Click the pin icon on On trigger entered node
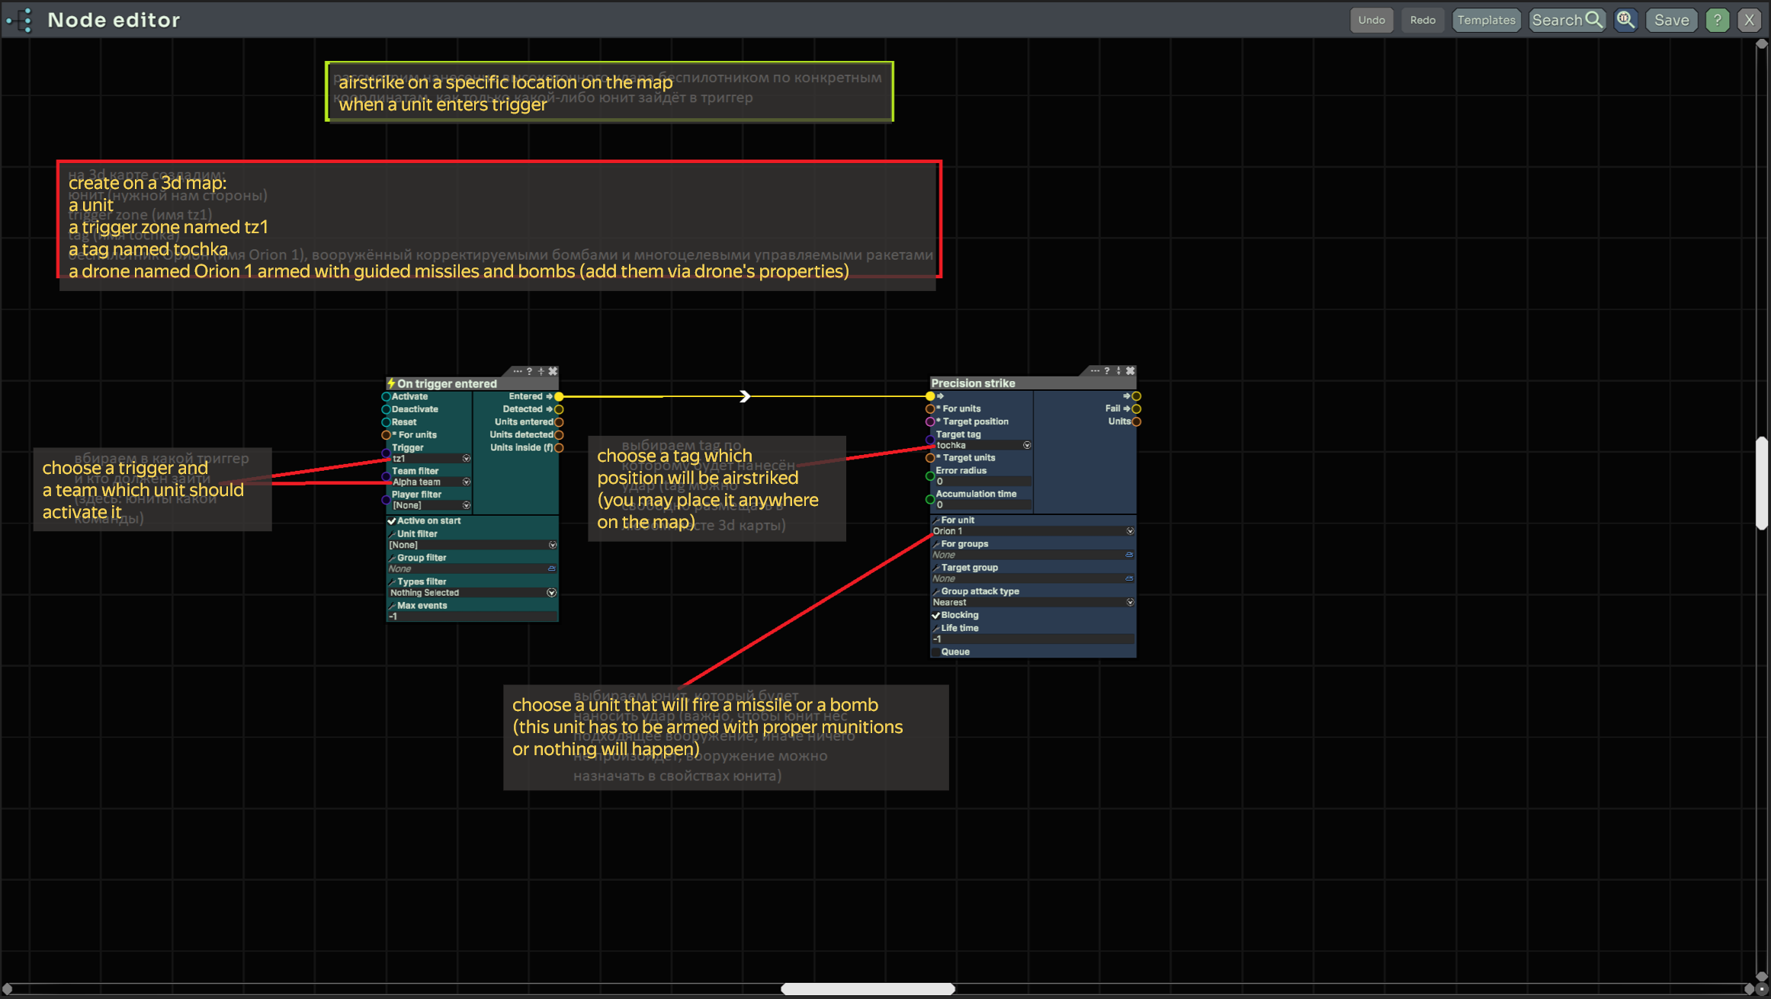 [541, 371]
